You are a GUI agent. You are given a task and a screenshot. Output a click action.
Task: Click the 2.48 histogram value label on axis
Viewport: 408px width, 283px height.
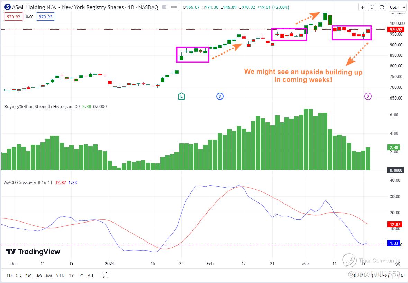[394, 147]
